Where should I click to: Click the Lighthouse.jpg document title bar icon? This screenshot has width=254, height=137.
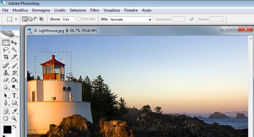pyautogui.click(x=30, y=31)
